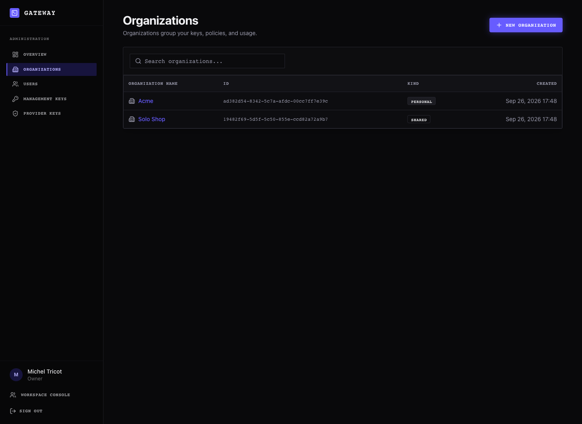The height and width of the screenshot is (424, 582).
Task: Click the building icon beside Acme
Action: point(132,101)
